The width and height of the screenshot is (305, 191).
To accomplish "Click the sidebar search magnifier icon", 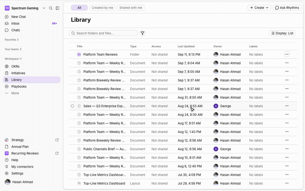I will (x=50, y=8).
